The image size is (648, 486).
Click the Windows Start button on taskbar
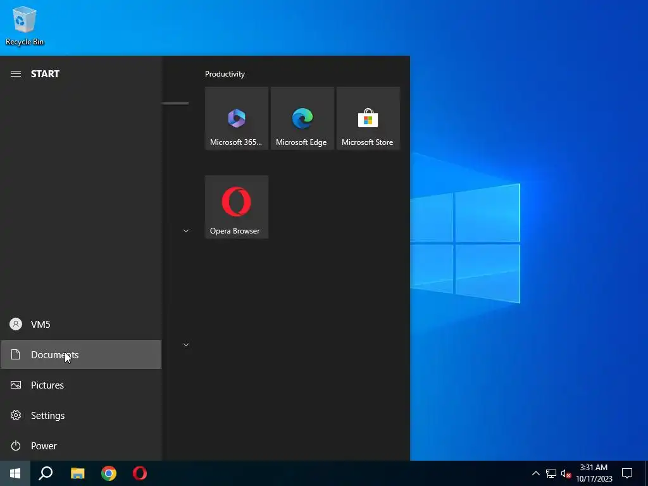15,473
